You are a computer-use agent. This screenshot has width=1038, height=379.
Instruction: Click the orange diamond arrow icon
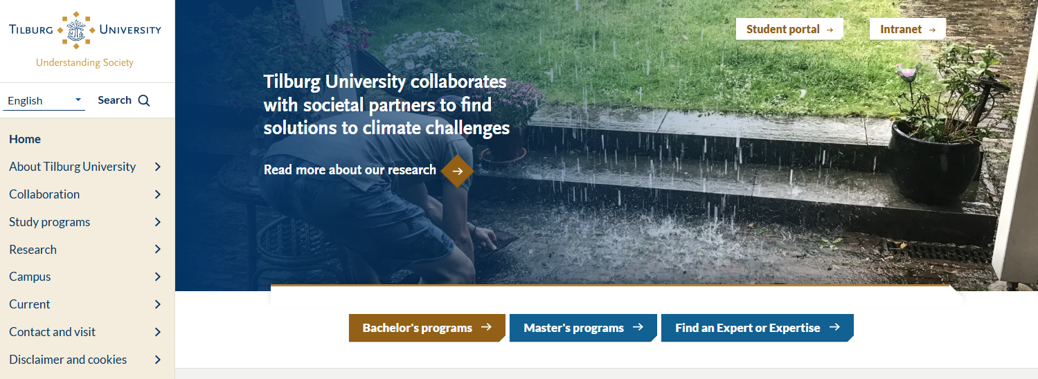click(457, 171)
